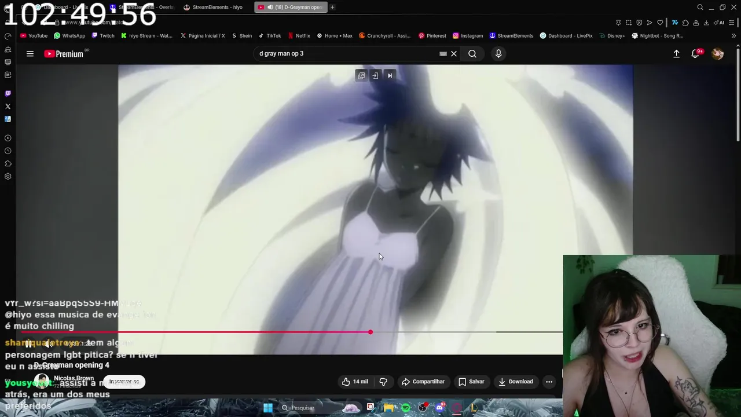Image resolution: width=741 pixels, height=417 pixels.
Task: Open send/flow arrow icon
Action: click(x=650, y=23)
